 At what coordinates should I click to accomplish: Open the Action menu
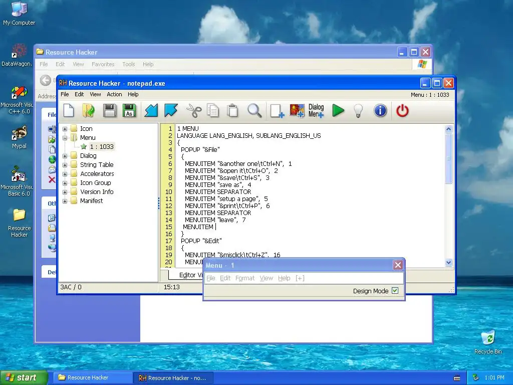[114, 94]
